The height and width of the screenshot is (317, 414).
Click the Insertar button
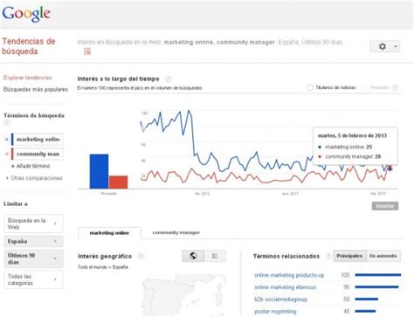pyautogui.click(x=385, y=206)
